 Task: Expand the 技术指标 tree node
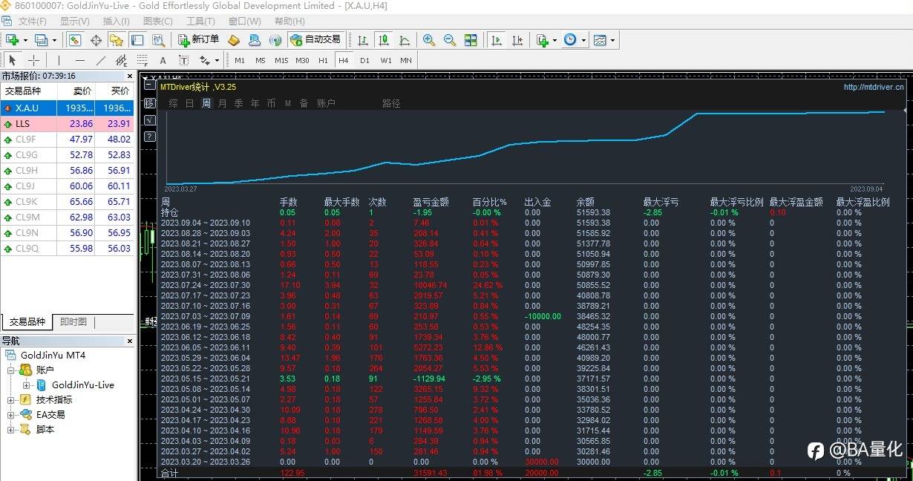pyautogui.click(x=12, y=400)
